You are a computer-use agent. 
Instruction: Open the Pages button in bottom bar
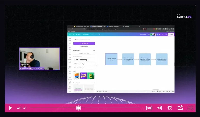pyautogui.click(x=159, y=91)
